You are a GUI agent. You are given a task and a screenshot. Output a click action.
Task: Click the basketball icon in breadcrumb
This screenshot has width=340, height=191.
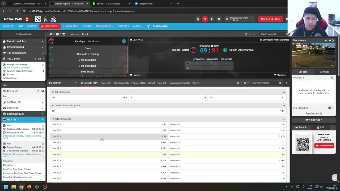tap(57, 34)
